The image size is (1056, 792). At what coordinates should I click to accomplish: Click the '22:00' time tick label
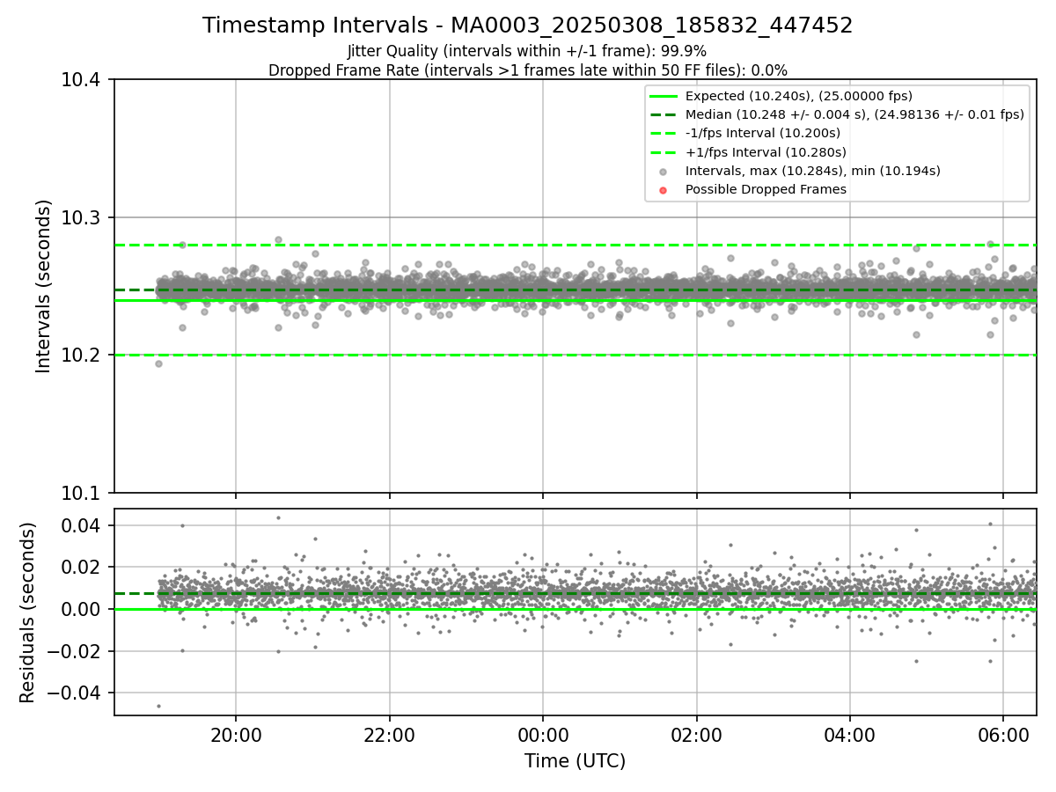click(390, 735)
